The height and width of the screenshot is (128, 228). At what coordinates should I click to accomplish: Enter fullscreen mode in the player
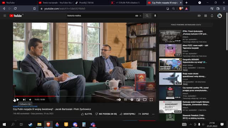(151, 100)
